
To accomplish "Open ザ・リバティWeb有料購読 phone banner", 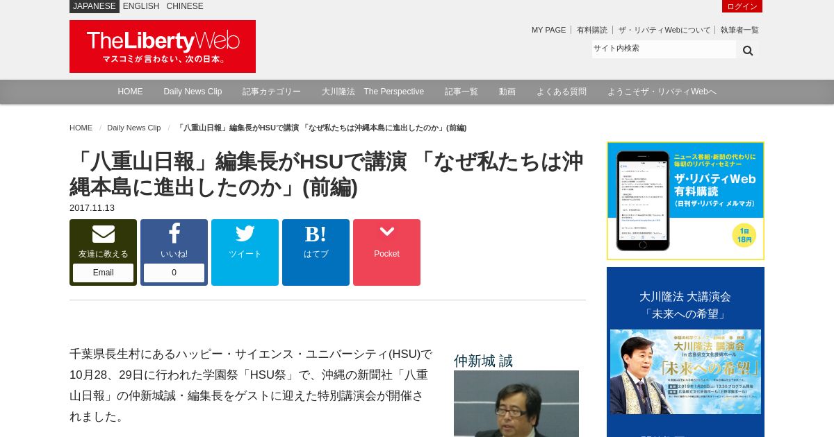I will coord(685,201).
